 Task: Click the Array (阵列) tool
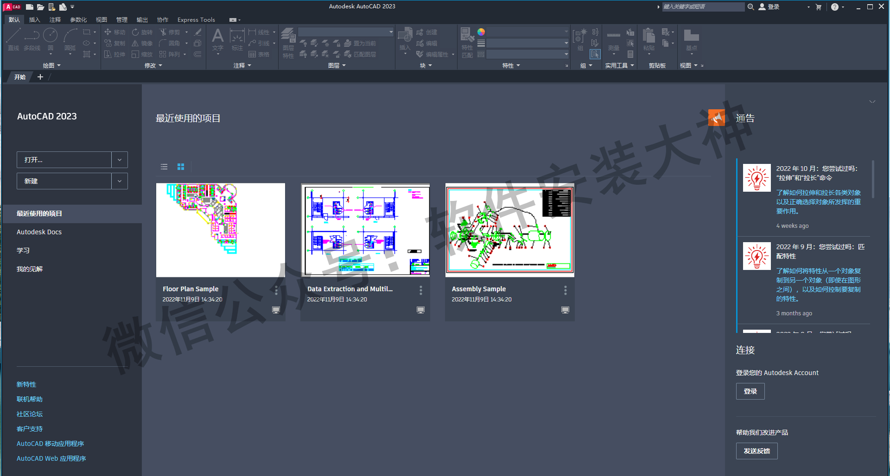click(169, 54)
